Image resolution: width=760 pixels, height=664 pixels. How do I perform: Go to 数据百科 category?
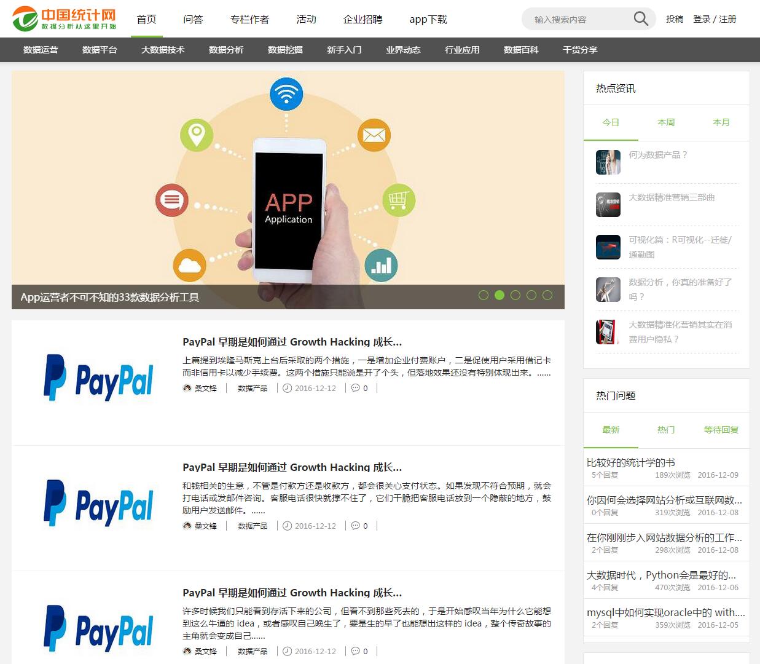click(521, 50)
